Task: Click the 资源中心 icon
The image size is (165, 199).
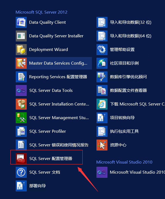Action: tap(102, 145)
